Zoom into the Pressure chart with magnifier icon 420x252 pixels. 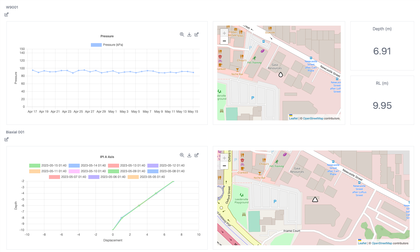(182, 34)
